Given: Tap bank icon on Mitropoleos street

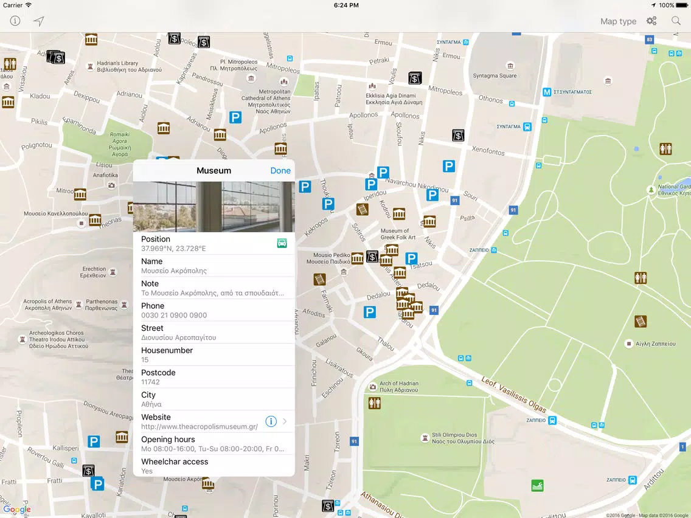Looking at the screenshot, I should coord(415,78).
